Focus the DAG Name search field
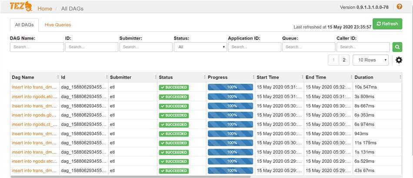Viewport: 413px width, 178px height. click(36, 47)
